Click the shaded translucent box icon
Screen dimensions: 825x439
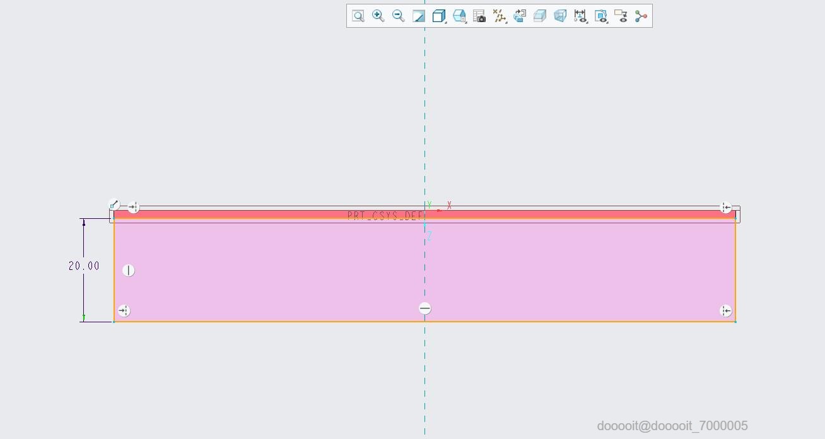[540, 16]
